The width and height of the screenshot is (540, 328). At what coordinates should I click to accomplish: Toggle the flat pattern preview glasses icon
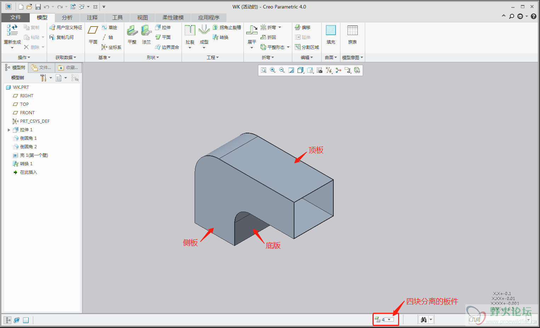357,70
